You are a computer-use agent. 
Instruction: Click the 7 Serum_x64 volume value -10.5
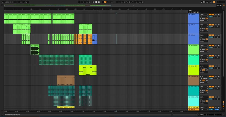click(211, 78)
